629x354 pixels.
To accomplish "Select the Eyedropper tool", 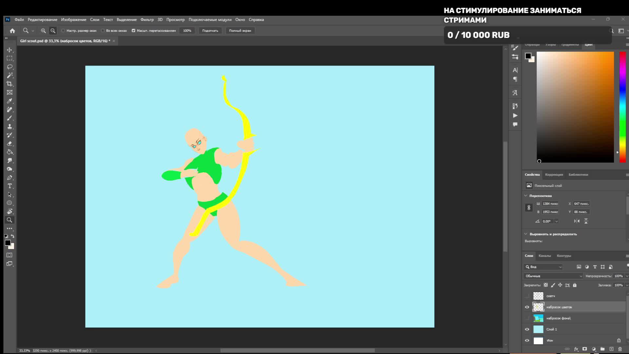I will (10, 101).
